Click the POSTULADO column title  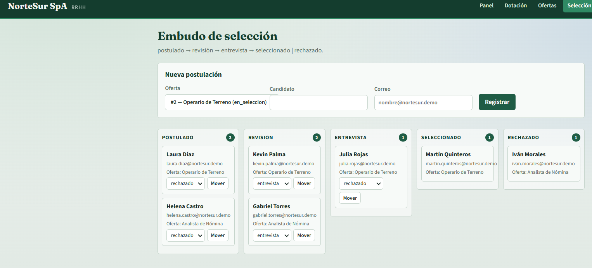178,138
